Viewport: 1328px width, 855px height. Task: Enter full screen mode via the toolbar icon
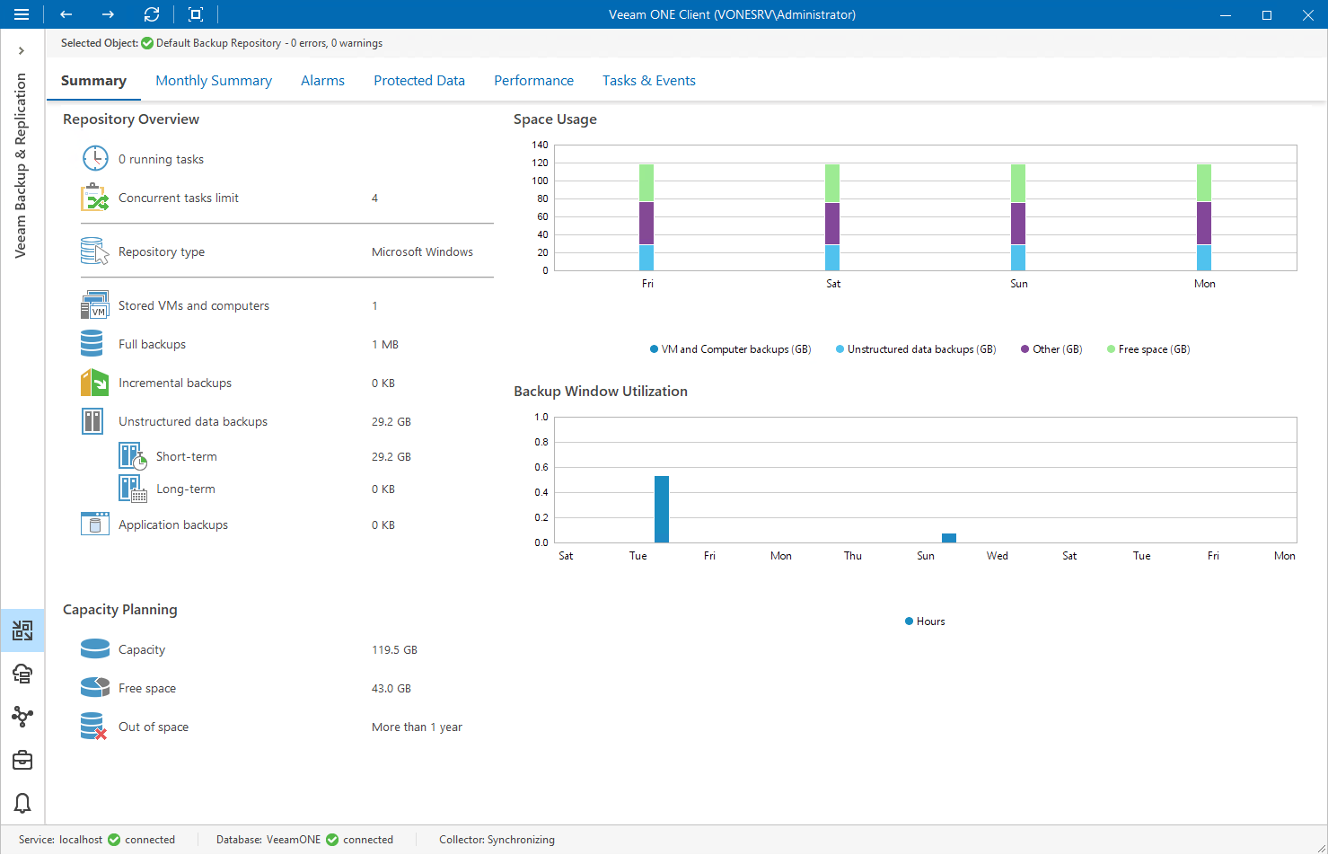click(x=194, y=14)
